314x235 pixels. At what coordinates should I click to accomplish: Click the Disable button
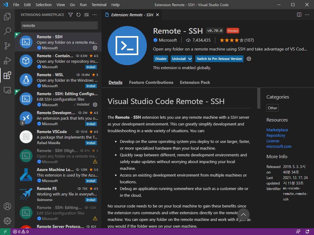[161, 59]
